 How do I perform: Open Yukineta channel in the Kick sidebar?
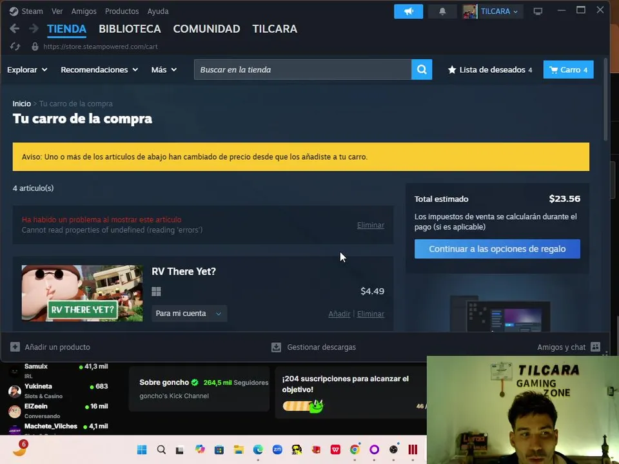[58, 391]
